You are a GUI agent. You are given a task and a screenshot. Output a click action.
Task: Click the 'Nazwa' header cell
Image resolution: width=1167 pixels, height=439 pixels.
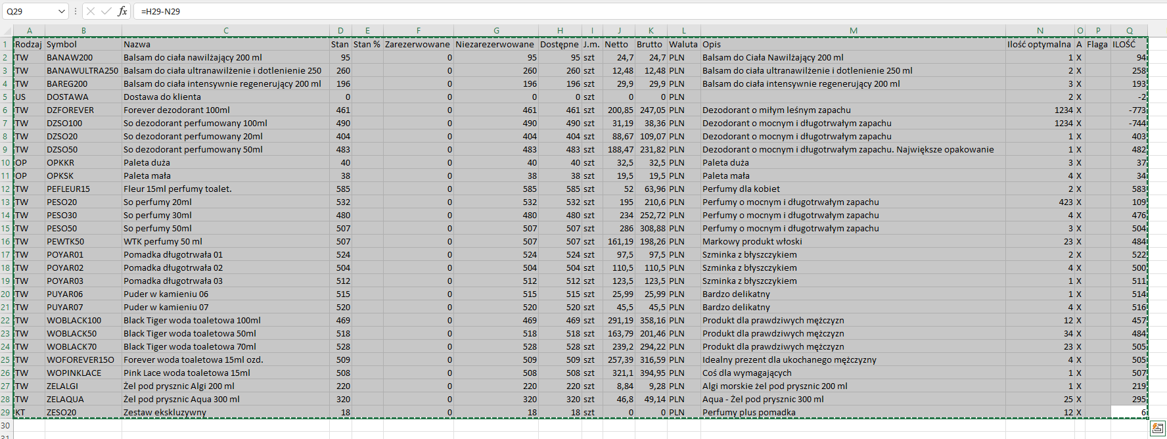coord(226,44)
